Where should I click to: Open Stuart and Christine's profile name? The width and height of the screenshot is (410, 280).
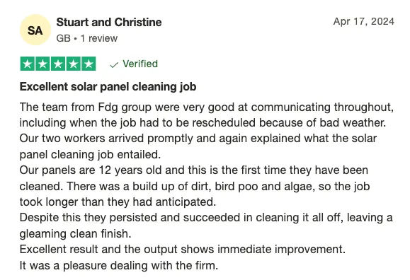(x=109, y=22)
